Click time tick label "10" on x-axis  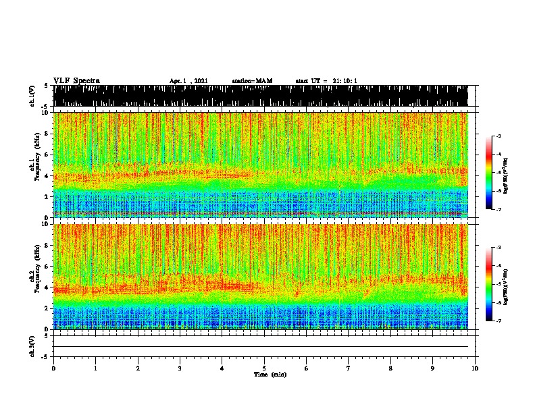pyautogui.click(x=475, y=368)
